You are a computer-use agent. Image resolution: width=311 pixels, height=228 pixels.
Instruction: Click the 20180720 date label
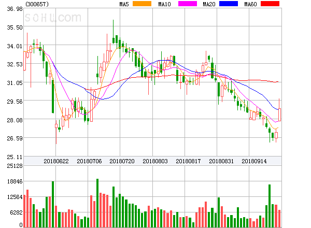click(x=122, y=161)
